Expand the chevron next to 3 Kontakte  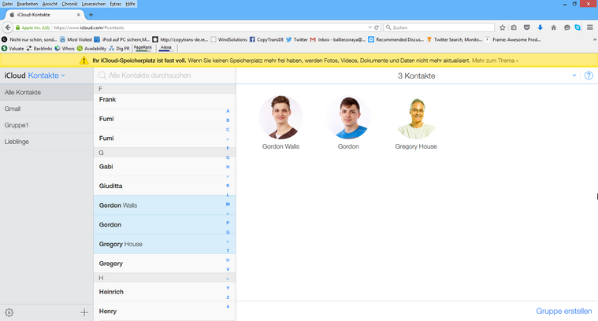click(x=574, y=76)
